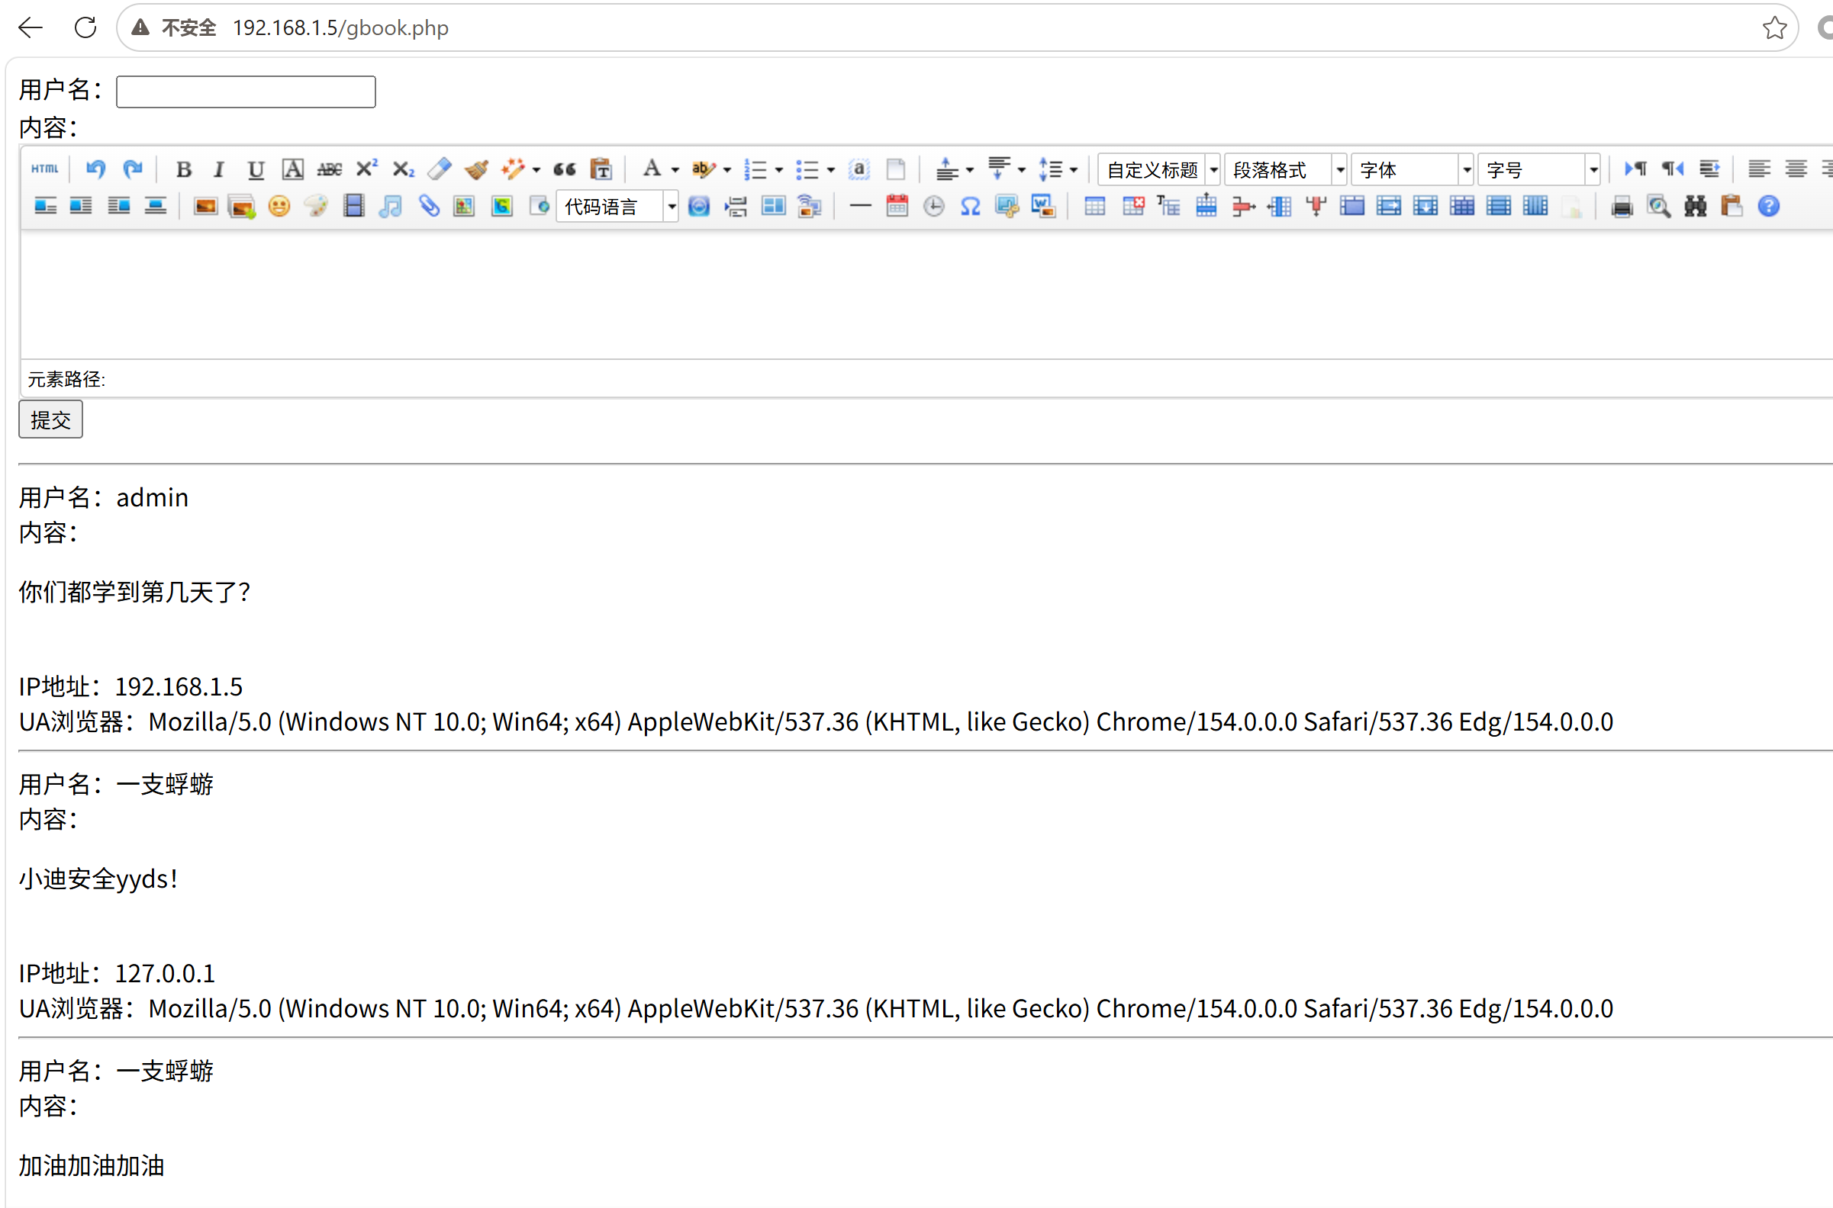Screen dimensions: 1833x1208
Task: Click the eraser clear-format icon
Action: [440, 169]
